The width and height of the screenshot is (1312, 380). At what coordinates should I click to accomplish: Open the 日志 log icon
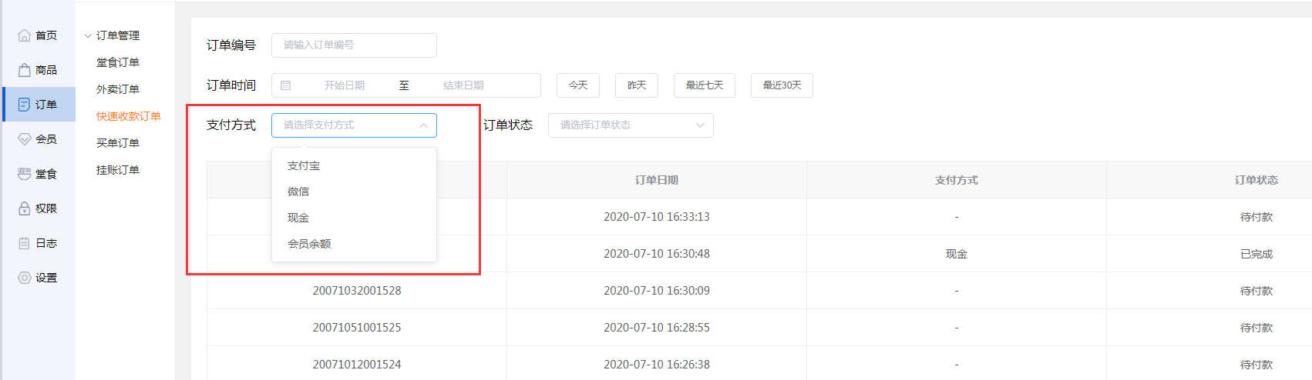(x=25, y=243)
